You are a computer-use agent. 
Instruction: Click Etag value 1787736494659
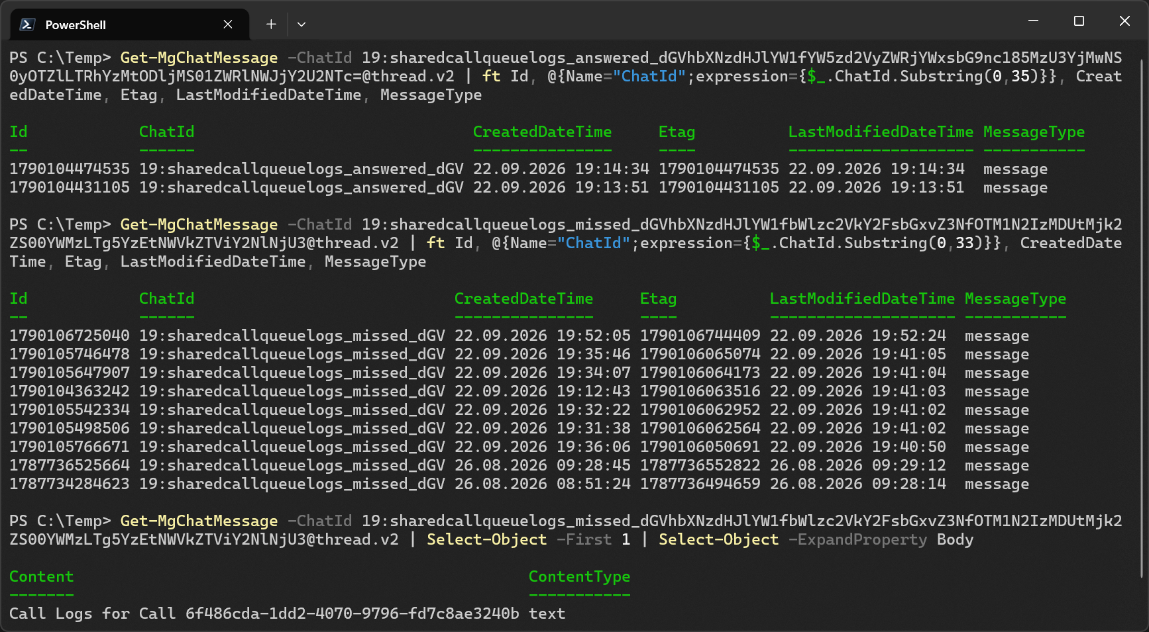click(x=700, y=484)
